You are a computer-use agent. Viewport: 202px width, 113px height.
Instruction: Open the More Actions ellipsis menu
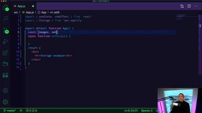tap(196, 6)
